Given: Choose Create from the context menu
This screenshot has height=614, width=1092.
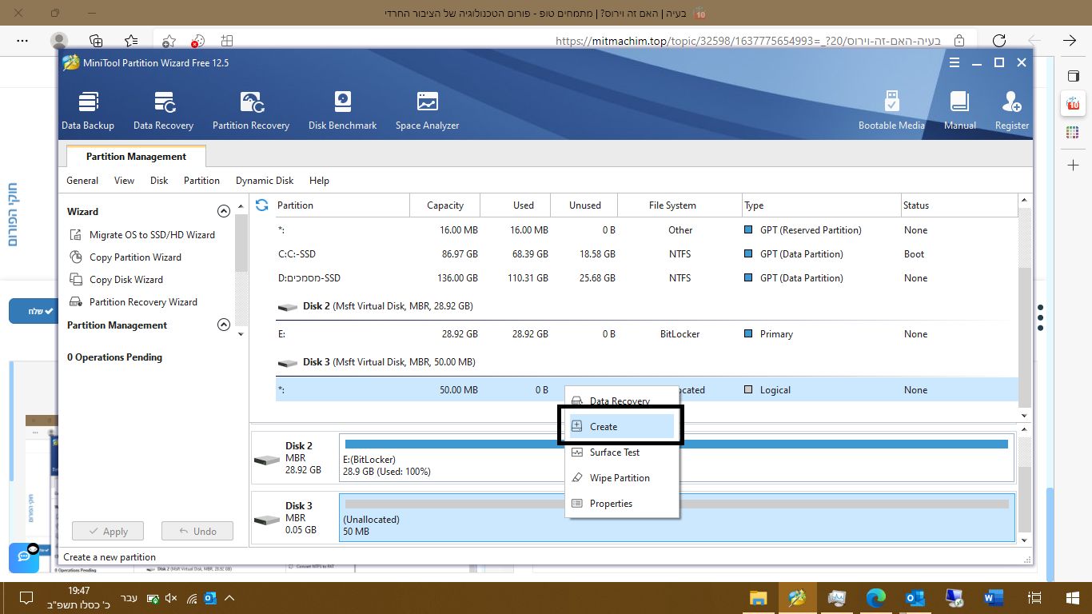Looking at the screenshot, I should [621, 427].
